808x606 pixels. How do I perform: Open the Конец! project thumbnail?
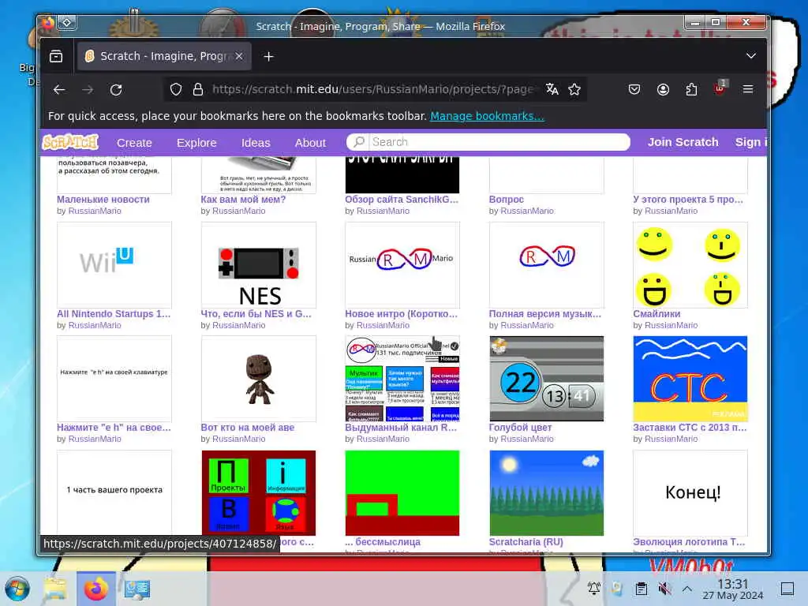[690, 493]
